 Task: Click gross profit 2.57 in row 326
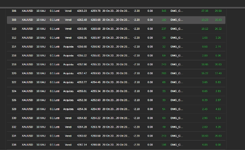[x=218, y=100]
